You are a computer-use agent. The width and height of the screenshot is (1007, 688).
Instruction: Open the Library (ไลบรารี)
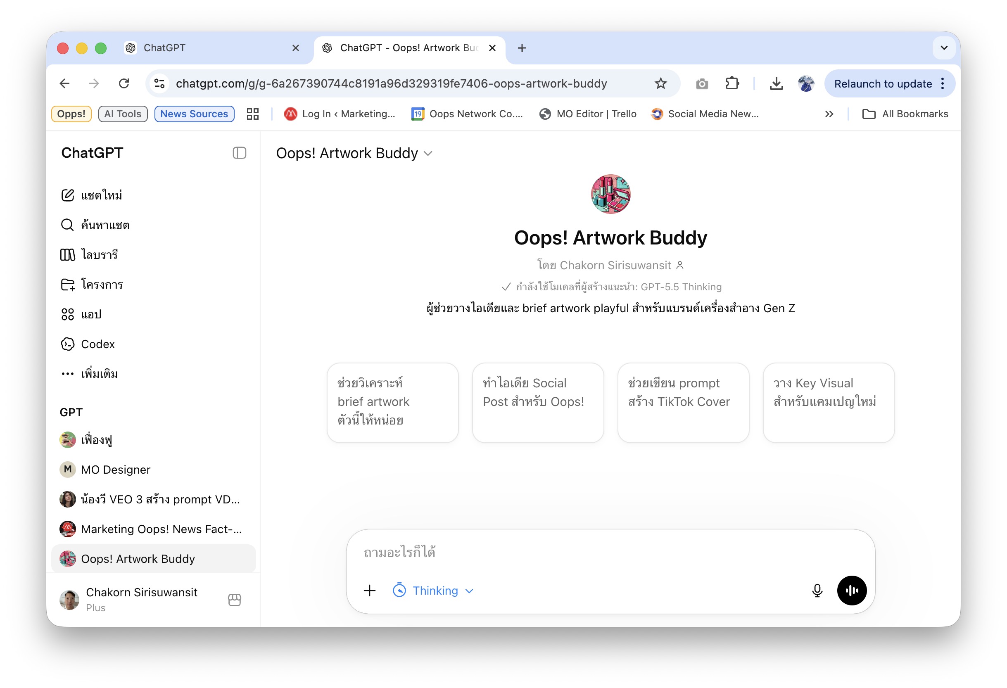coord(153,255)
